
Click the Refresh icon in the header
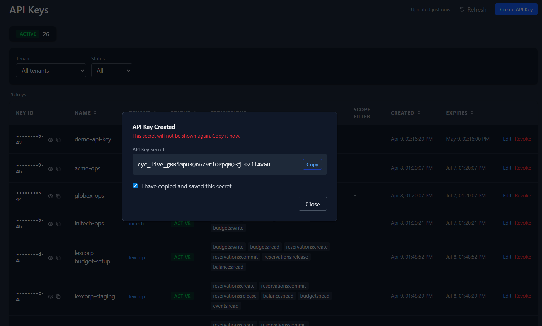point(461,9)
